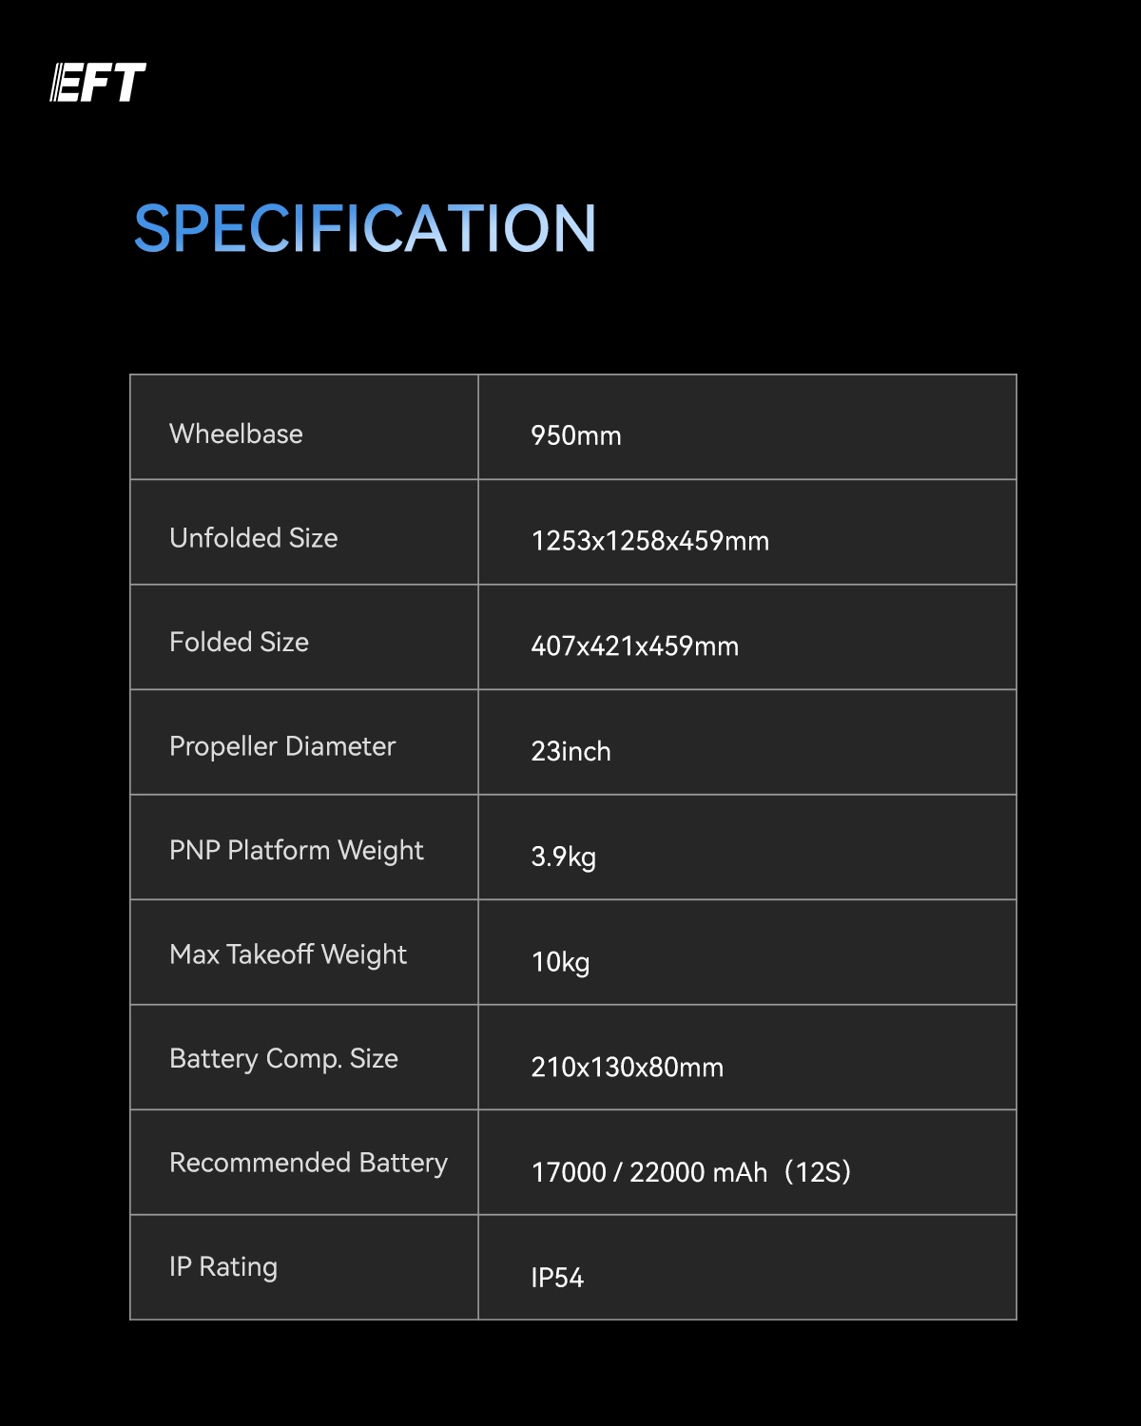Image resolution: width=1141 pixels, height=1426 pixels.
Task: Click the 407x421x459mm value
Action: tap(634, 646)
